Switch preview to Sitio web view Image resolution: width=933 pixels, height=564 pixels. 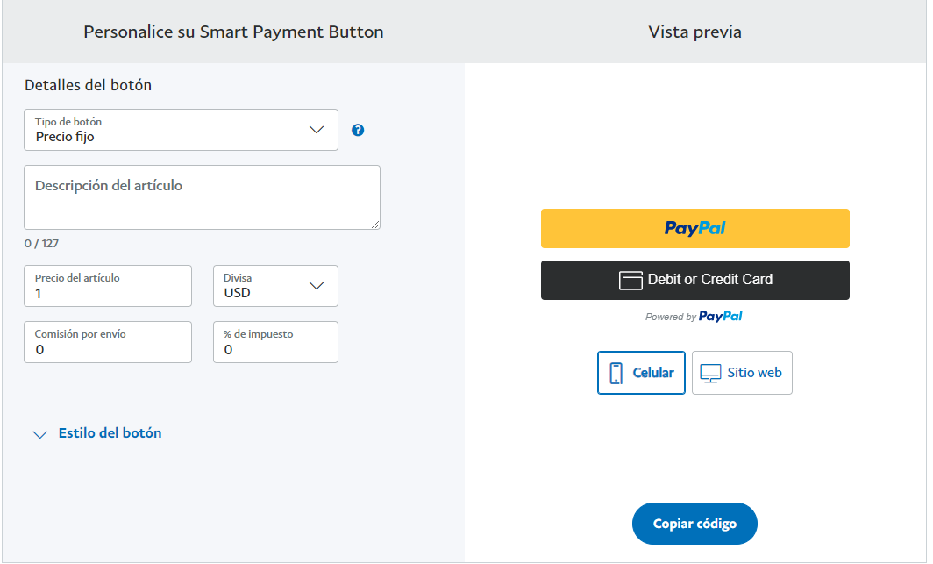click(742, 373)
